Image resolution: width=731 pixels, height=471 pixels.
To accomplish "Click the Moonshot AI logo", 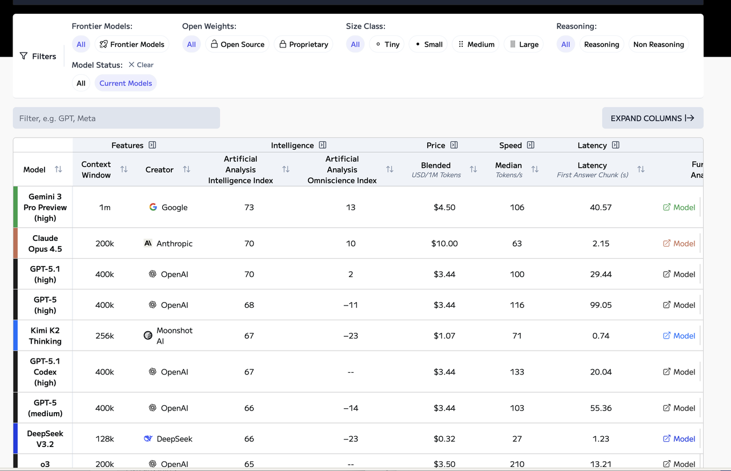I will 148,336.
